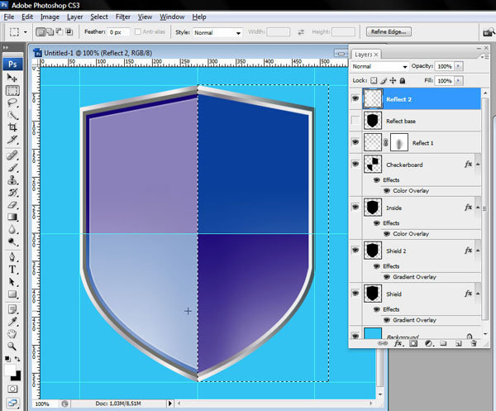Select the Move tool
Screen dimensions: 496x411
12,77
